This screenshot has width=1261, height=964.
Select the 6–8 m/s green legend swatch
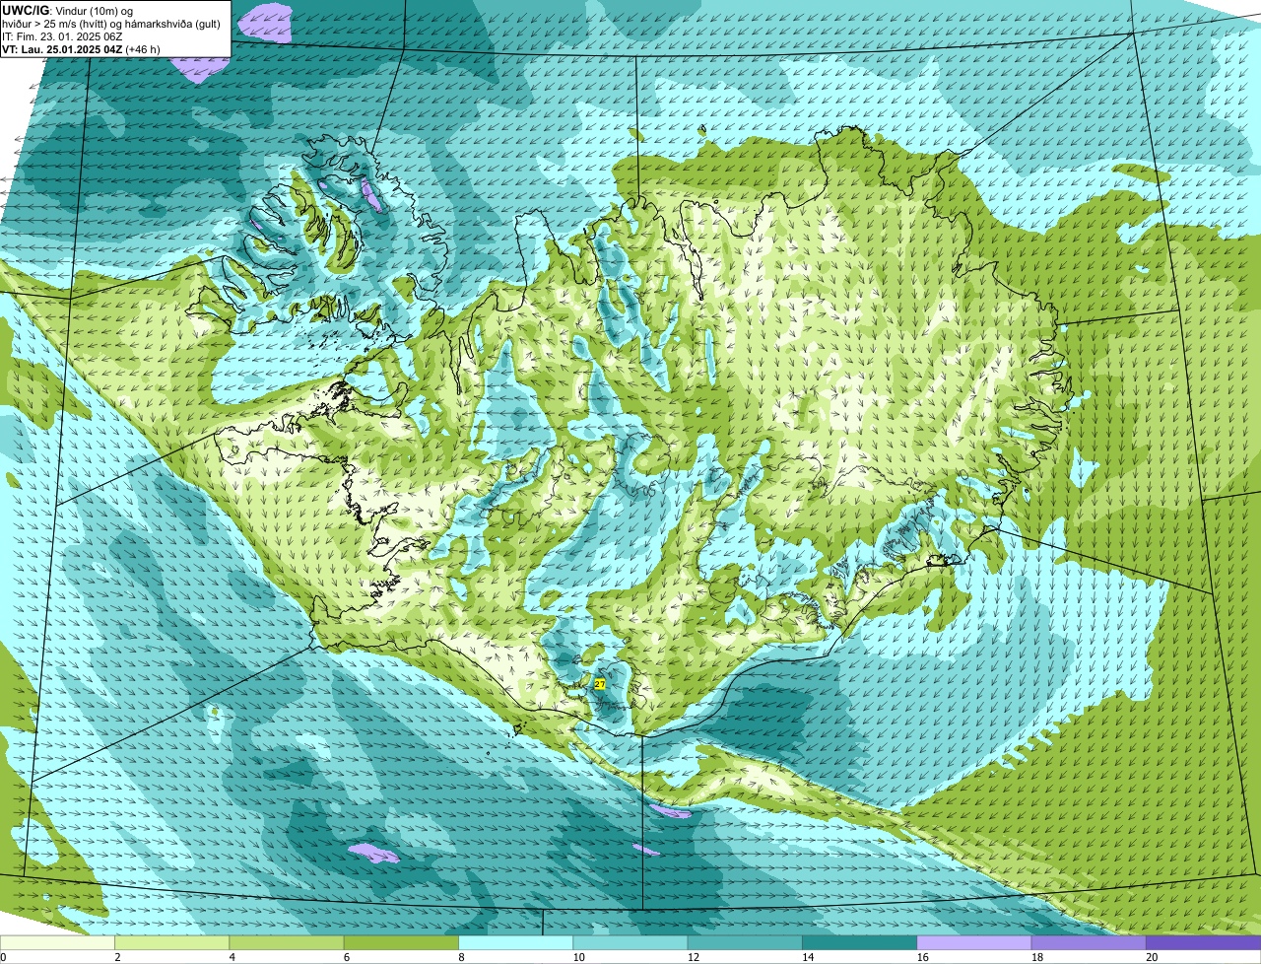401,943
